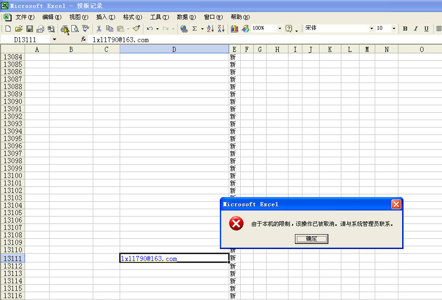Open the 格式 menu
The width and height of the screenshot is (442, 300).
(x=133, y=17)
